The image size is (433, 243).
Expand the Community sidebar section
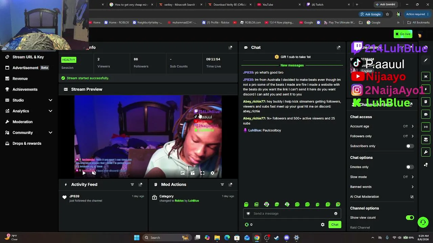pos(50,133)
